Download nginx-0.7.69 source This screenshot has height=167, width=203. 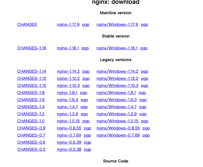[69, 135]
